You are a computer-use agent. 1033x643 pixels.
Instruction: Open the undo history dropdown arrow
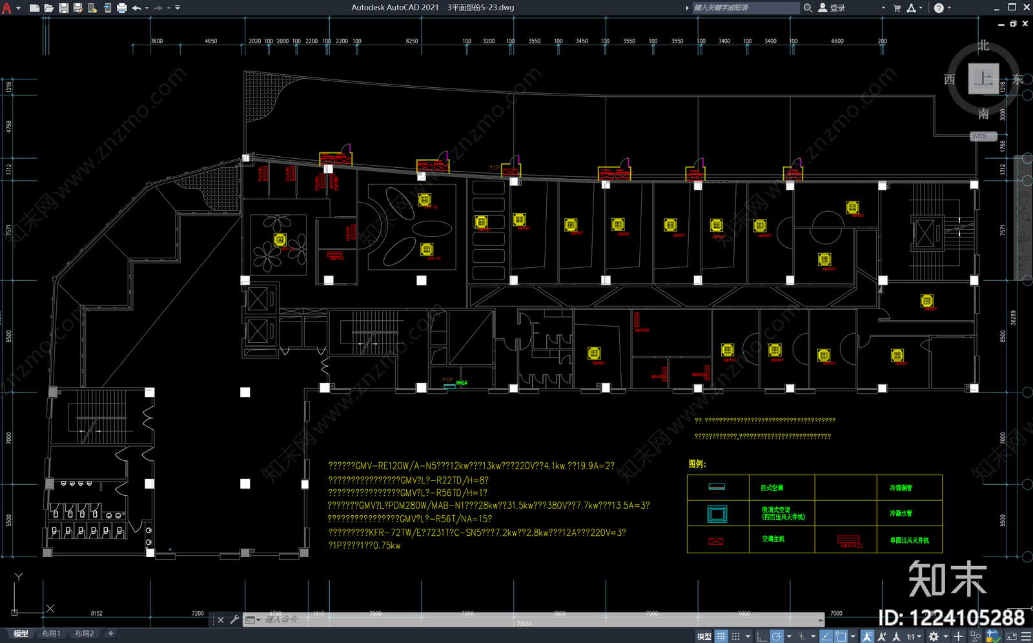(147, 8)
